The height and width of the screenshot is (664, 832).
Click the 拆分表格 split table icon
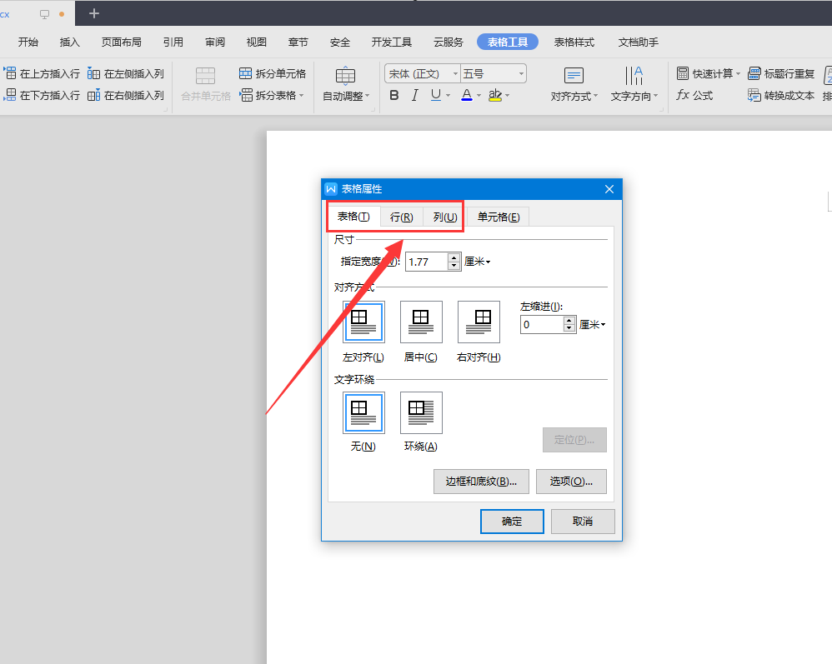click(245, 96)
